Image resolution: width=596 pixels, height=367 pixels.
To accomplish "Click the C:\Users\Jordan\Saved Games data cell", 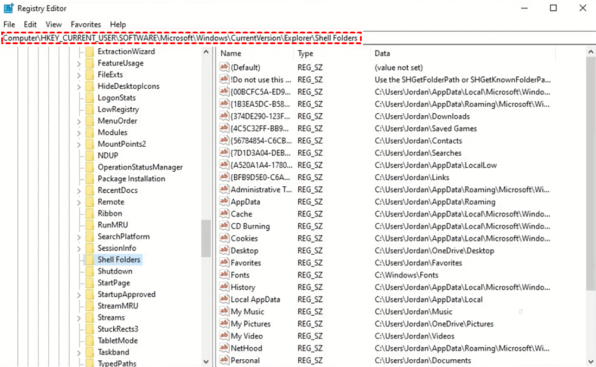I will tap(426, 128).
